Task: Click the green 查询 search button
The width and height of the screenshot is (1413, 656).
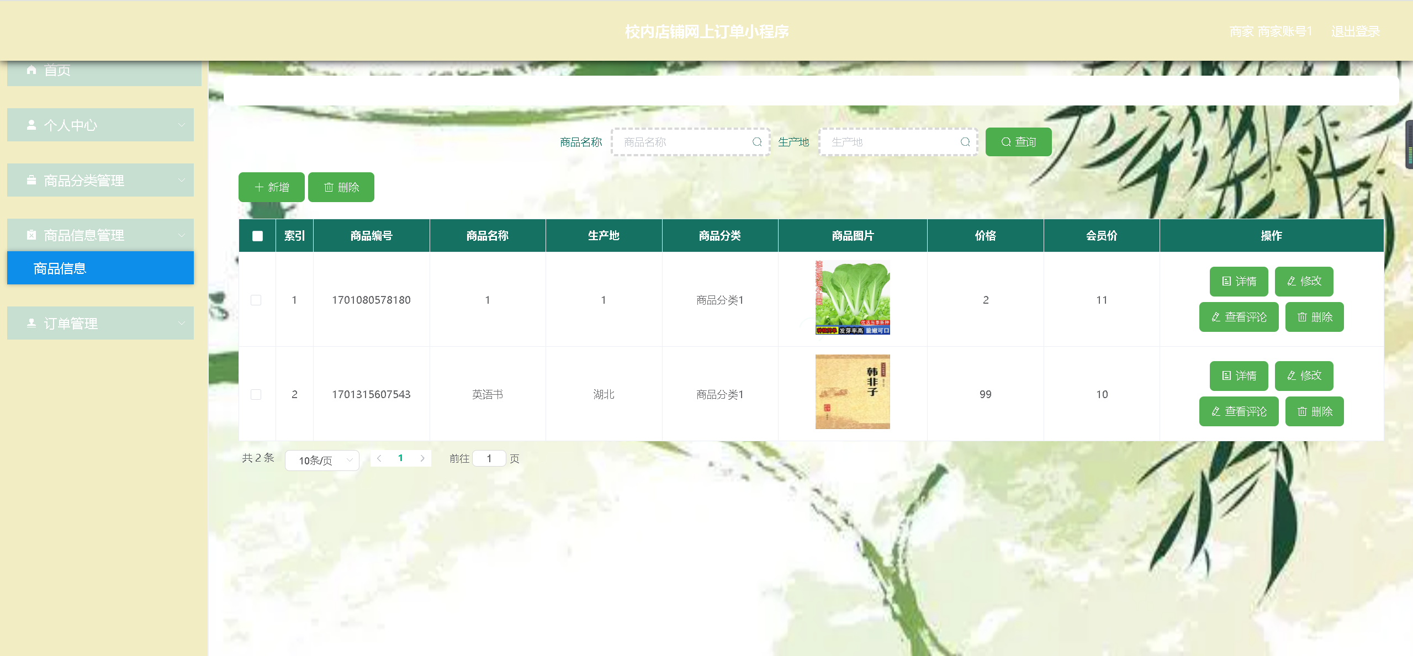Action: (1018, 142)
